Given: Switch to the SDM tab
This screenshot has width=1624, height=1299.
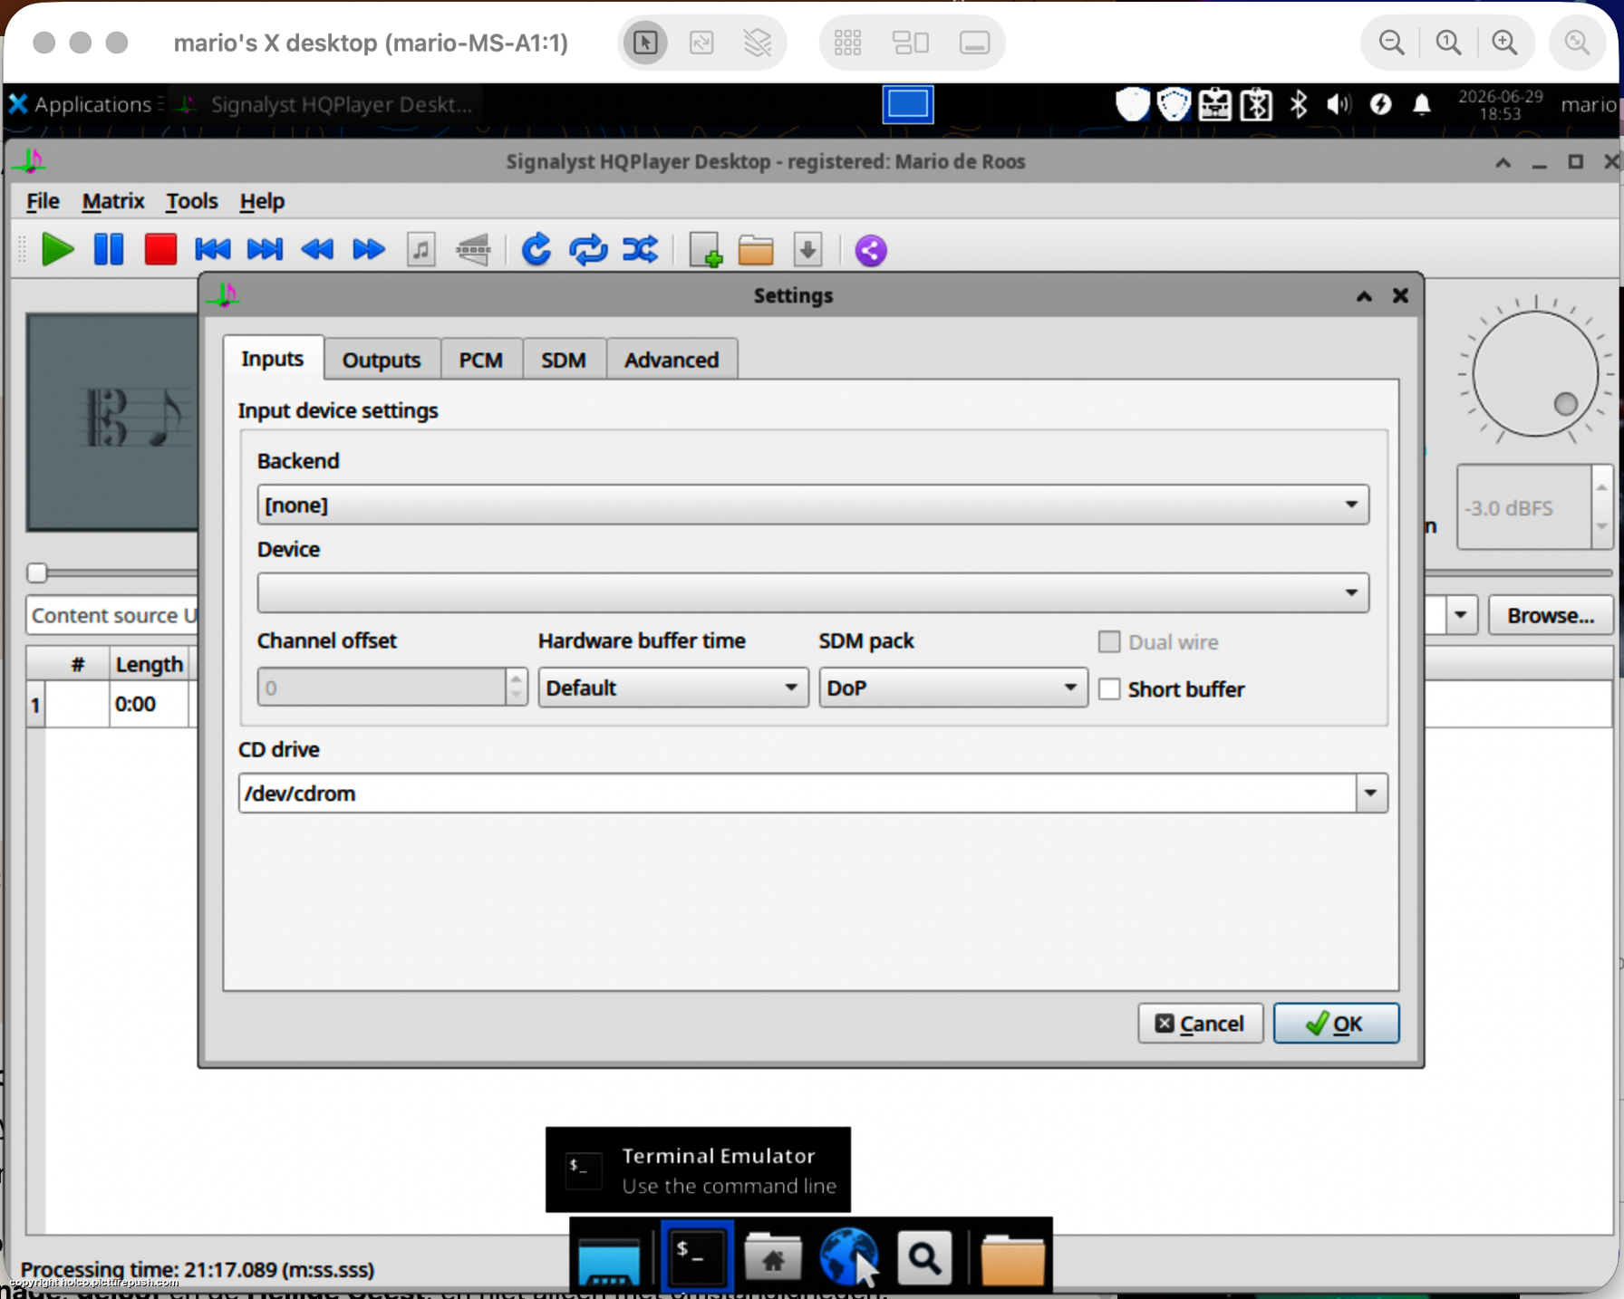Looking at the screenshot, I should 564,360.
